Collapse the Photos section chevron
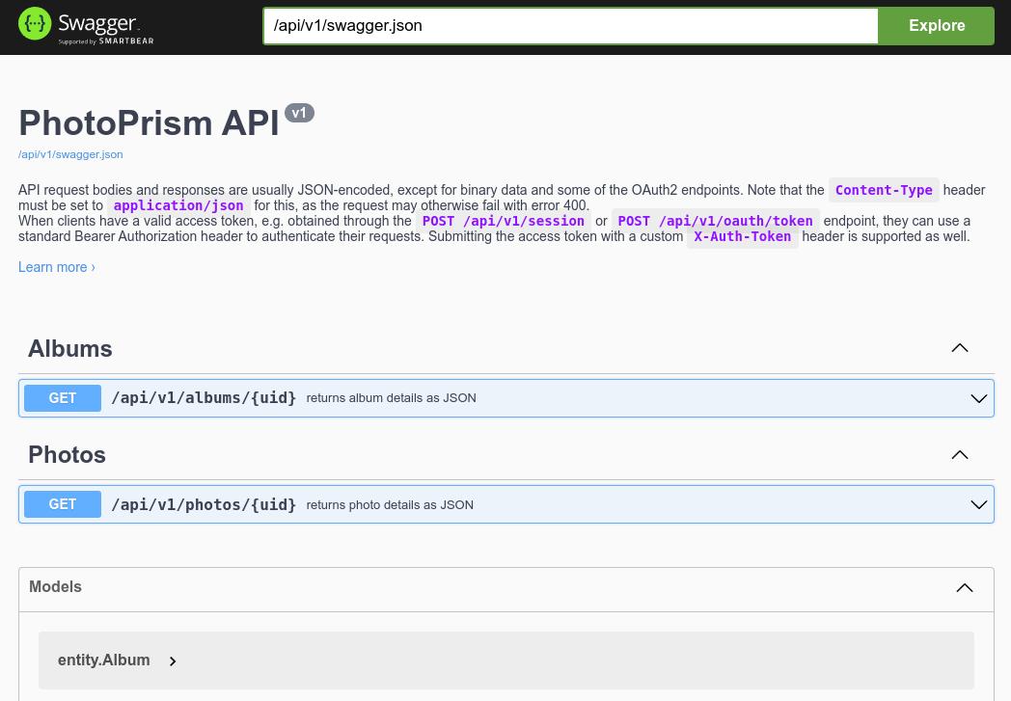 point(959,455)
